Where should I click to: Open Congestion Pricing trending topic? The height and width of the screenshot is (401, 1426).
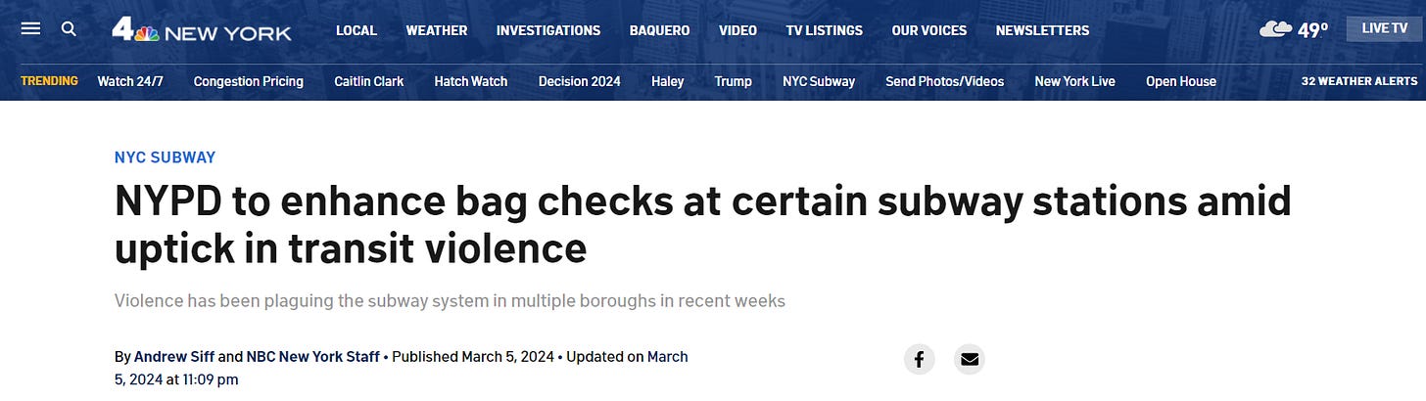[249, 81]
